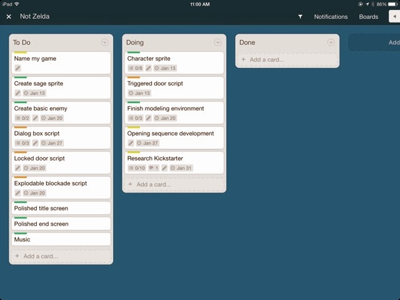Click the battery indicator in status bar

392,4
